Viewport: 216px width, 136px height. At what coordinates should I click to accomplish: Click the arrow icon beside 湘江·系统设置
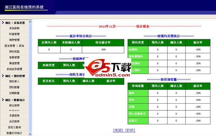tap(3, 23)
